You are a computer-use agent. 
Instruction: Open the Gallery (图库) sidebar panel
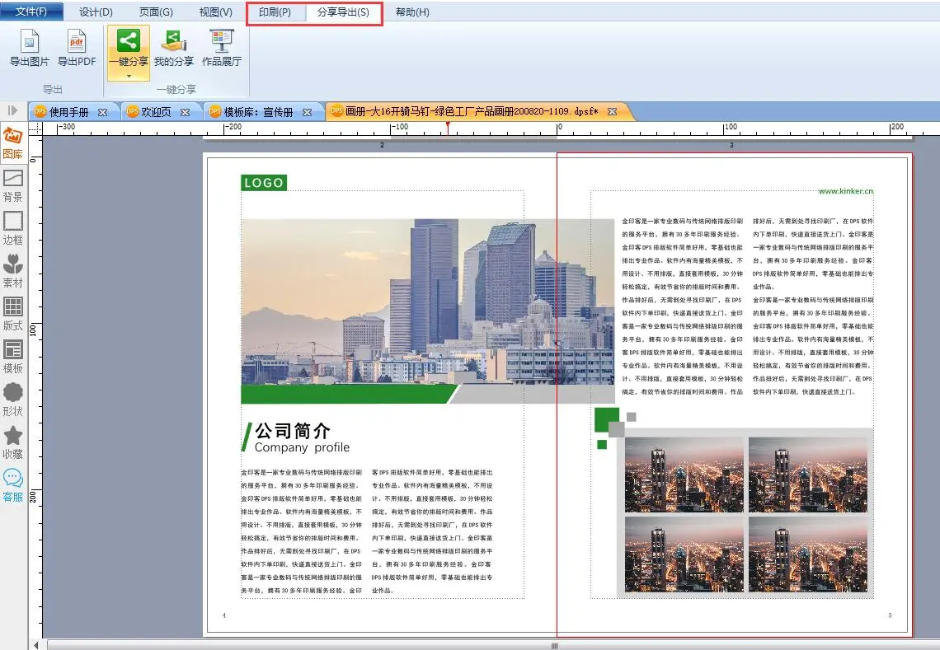coord(13,143)
